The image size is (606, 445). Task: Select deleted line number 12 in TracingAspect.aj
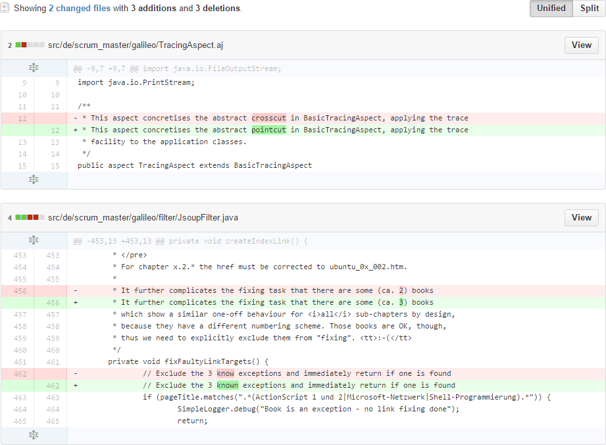[23, 118]
